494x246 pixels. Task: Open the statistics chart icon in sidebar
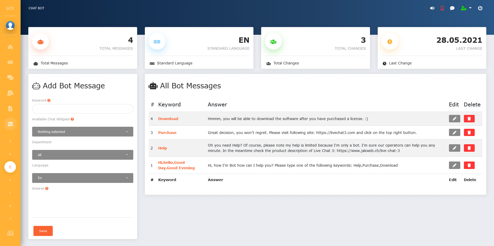[10, 233]
